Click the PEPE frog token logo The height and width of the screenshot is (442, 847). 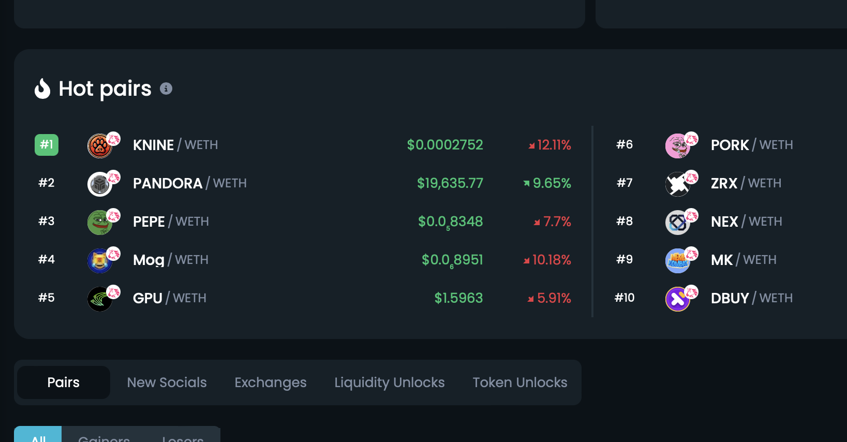pos(100,223)
